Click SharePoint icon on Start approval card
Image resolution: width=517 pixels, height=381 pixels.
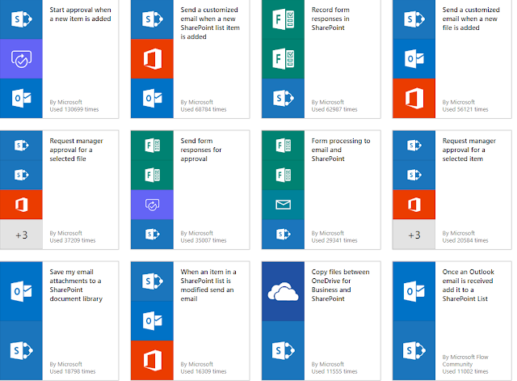(x=21, y=19)
